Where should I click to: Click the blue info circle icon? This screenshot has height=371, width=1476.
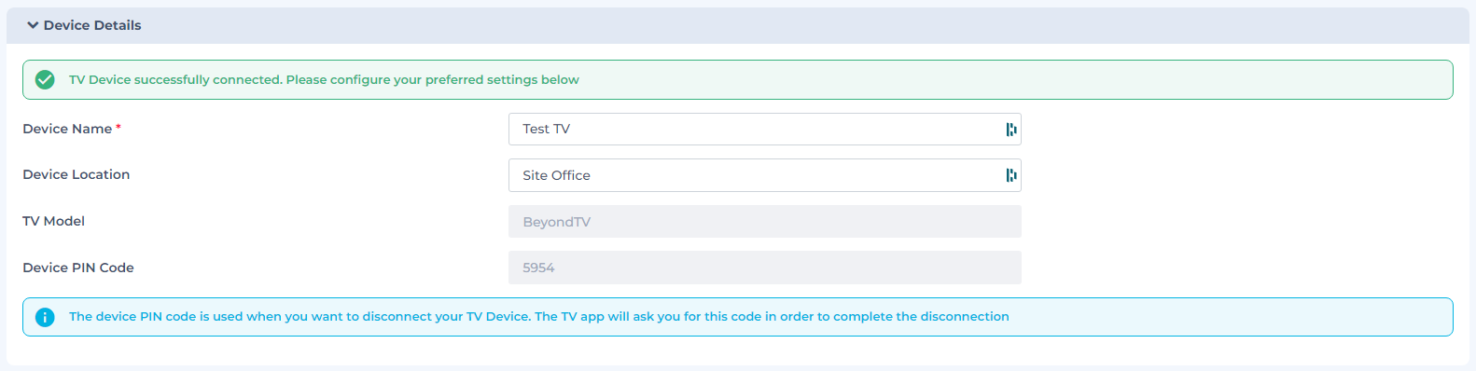(45, 317)
